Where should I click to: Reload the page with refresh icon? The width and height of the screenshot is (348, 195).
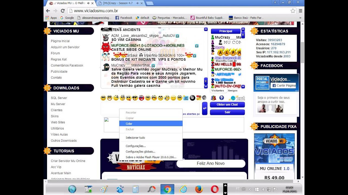(63, 11)
